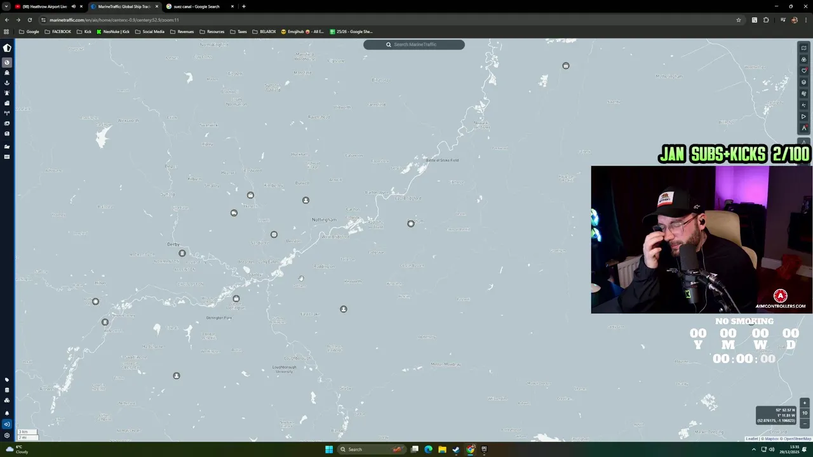The width and height of the screenshot is (813, 457).
Task: Click the MarineTraffic pentagon logo
Action: coord(7,48)
